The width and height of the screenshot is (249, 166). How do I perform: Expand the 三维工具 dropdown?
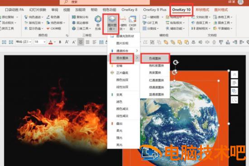point(90,29)
